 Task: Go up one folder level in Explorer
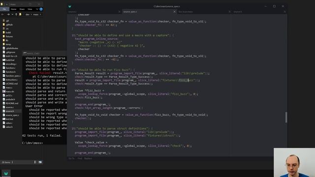[x=16, y=14]
